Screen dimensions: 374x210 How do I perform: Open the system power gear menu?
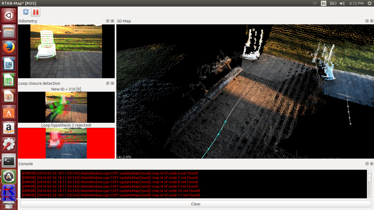[370, 3]
